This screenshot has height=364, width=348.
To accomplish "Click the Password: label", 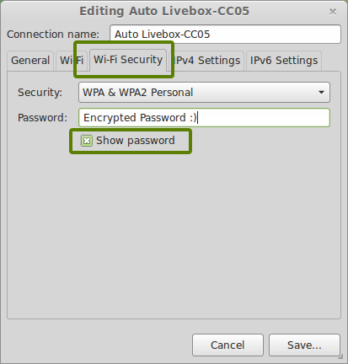I will pos(42,118).
